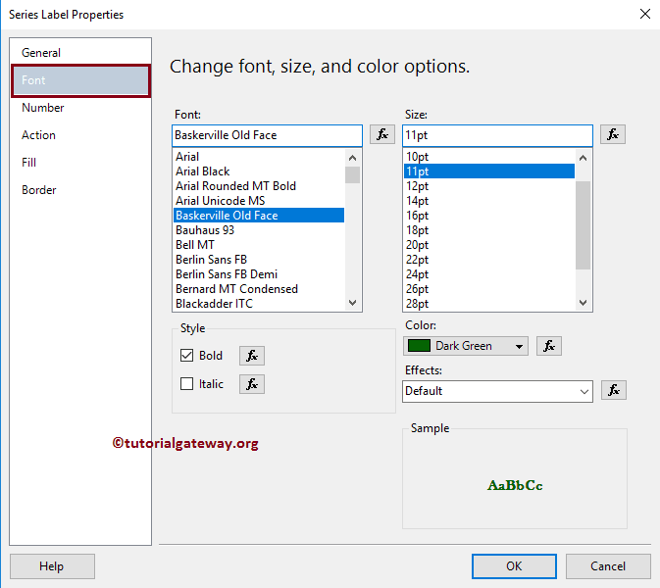Uncheck the Bold checkbox
660x588 pixels.
(186, 356)
